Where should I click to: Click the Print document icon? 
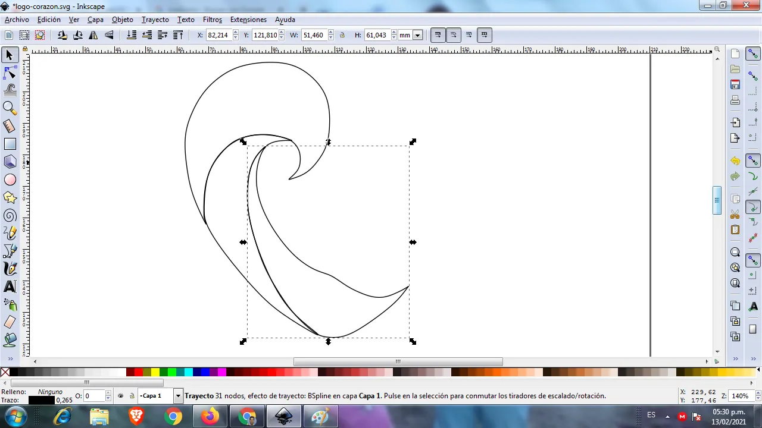735,100
